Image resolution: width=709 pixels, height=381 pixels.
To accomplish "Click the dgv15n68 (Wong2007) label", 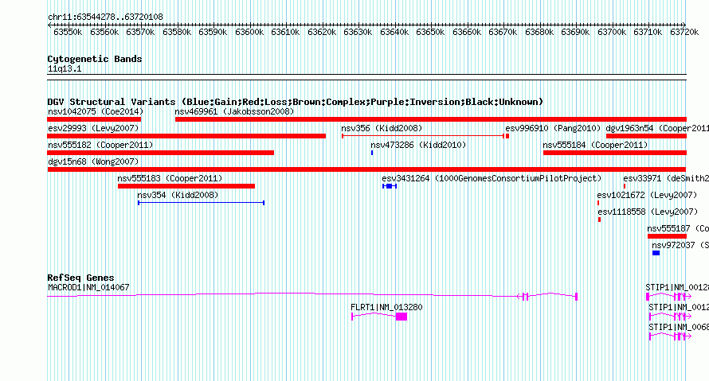I will pos(93,162).
